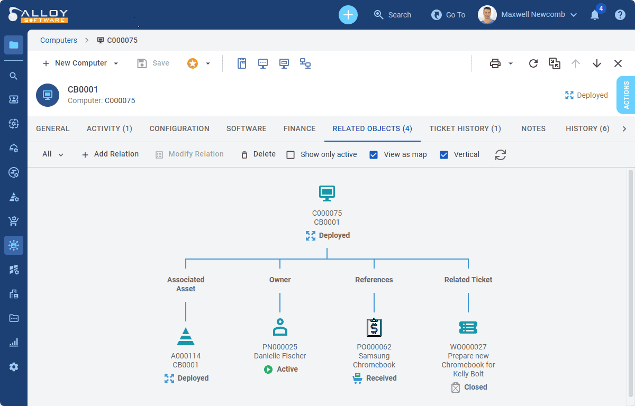Toggle the Vertical layout checkbox
635x406 pixels.
point(444,155)
